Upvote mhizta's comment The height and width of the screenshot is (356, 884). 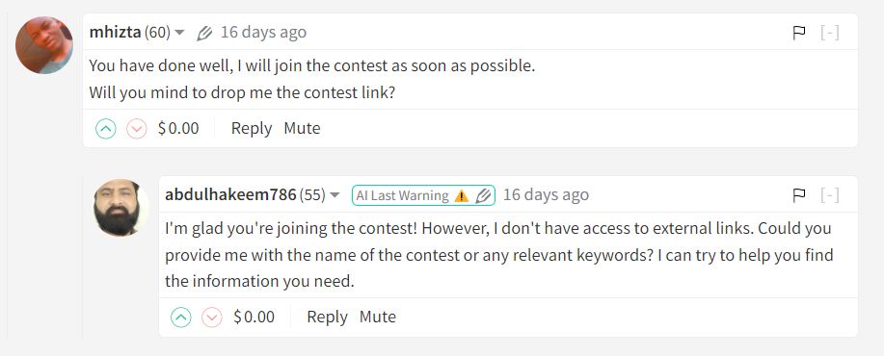tap(105, 129)
